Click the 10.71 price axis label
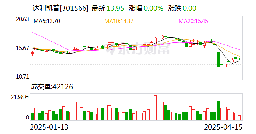The width and height of the screenshot is (256, 134). tap(22, 76)
